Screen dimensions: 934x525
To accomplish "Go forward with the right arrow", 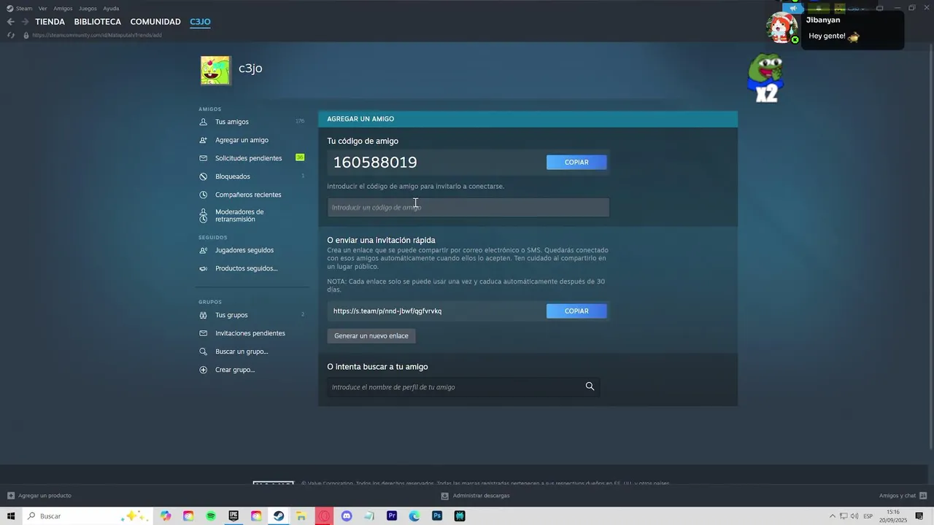I will 25,22.
